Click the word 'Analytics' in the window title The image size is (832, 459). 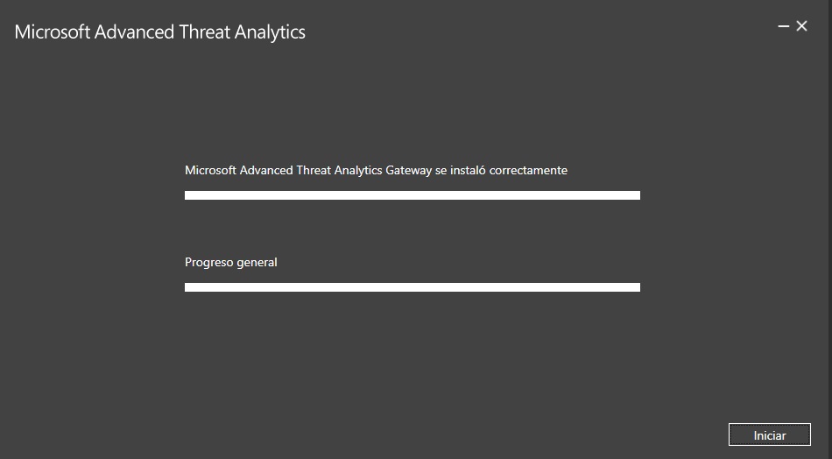click(269, 32)
